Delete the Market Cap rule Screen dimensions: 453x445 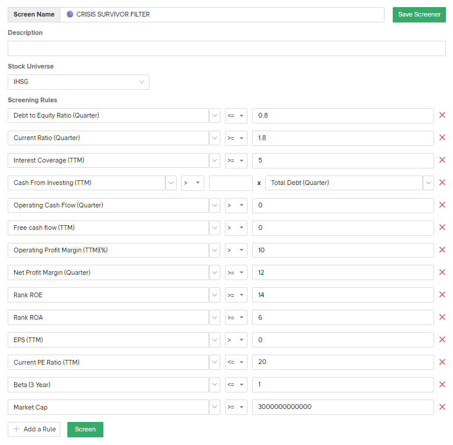[x=442, y=407]
